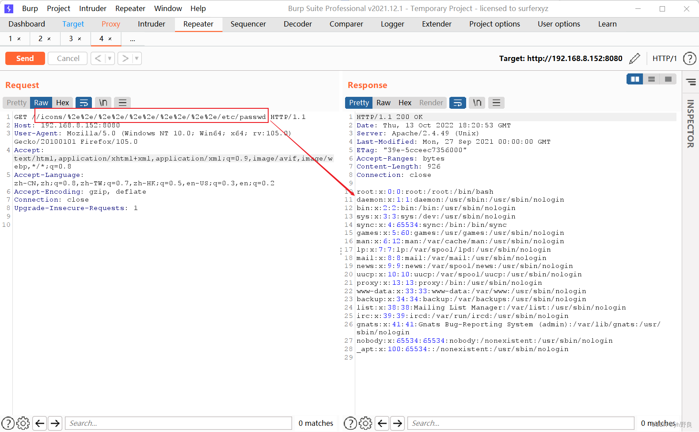
Task: Go to next response search match
Action: [398, 423]
